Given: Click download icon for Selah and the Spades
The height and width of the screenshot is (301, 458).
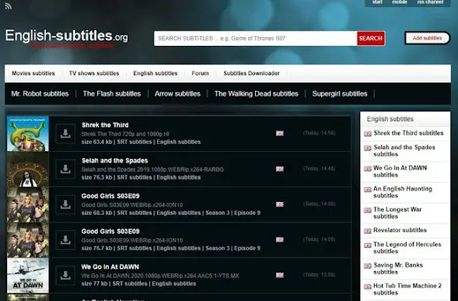Looking at the screenshot, I should [65, 169].
